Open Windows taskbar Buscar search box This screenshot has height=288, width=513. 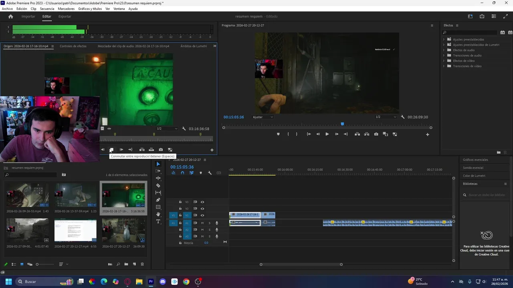pos(45,282)
